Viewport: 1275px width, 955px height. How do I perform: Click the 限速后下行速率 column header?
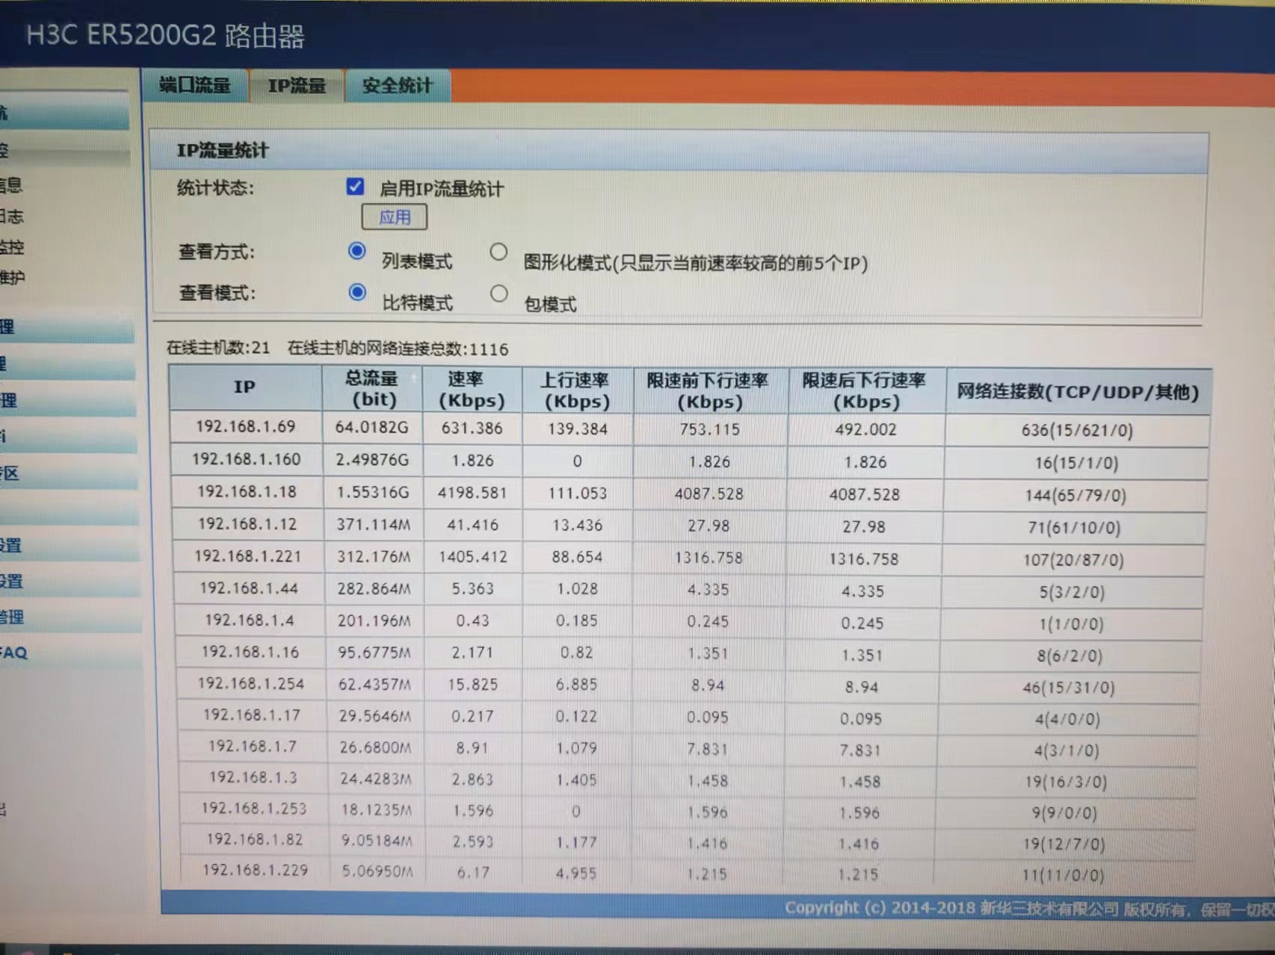865,391
